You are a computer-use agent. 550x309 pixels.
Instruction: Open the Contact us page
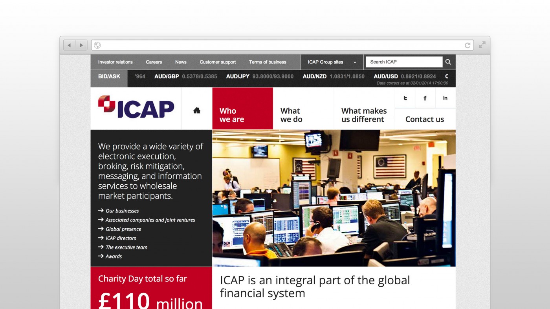[x=425, y=119]
